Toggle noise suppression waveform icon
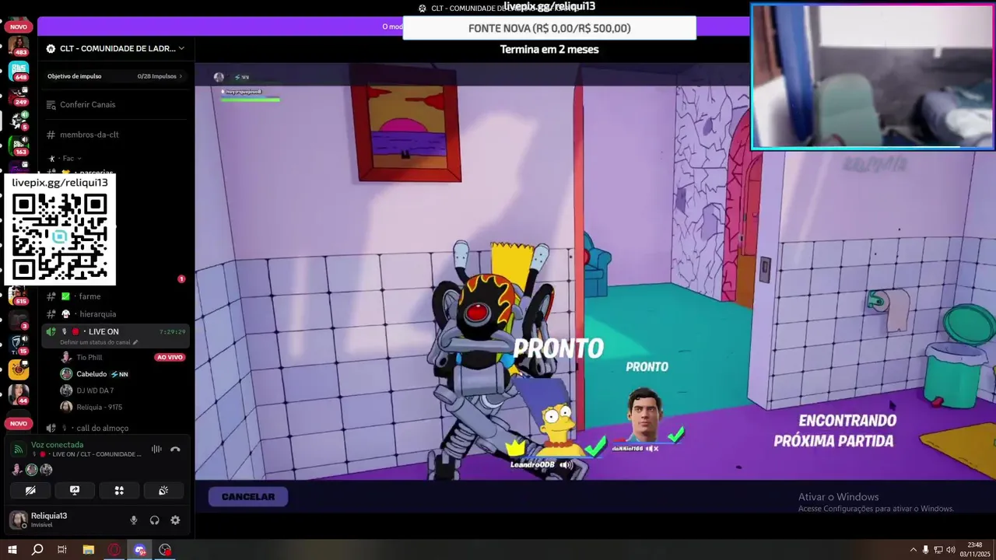The height and width of the screenshot is (560, 996). 156,449
